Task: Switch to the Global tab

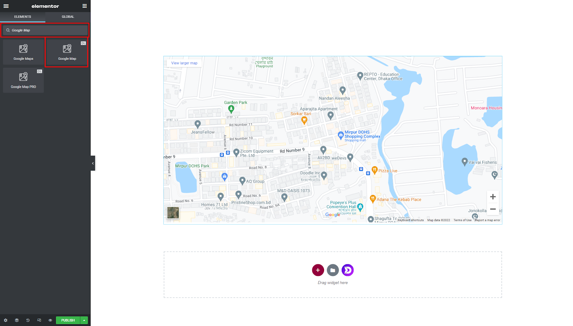Action: [68, 17]
